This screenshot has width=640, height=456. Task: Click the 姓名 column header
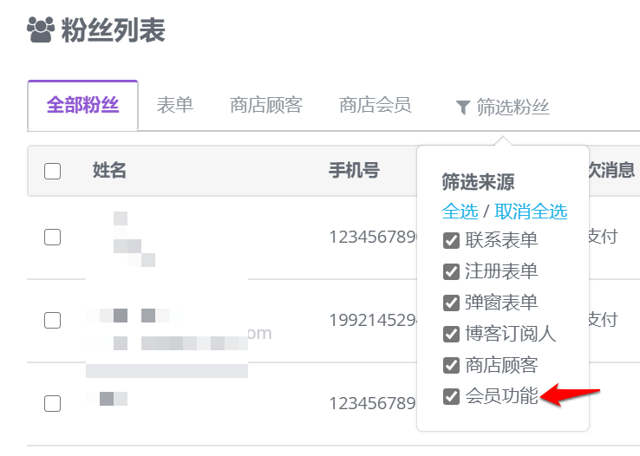109,170
